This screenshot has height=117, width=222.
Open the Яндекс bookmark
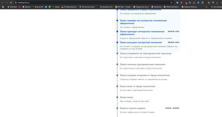point(56,7)
